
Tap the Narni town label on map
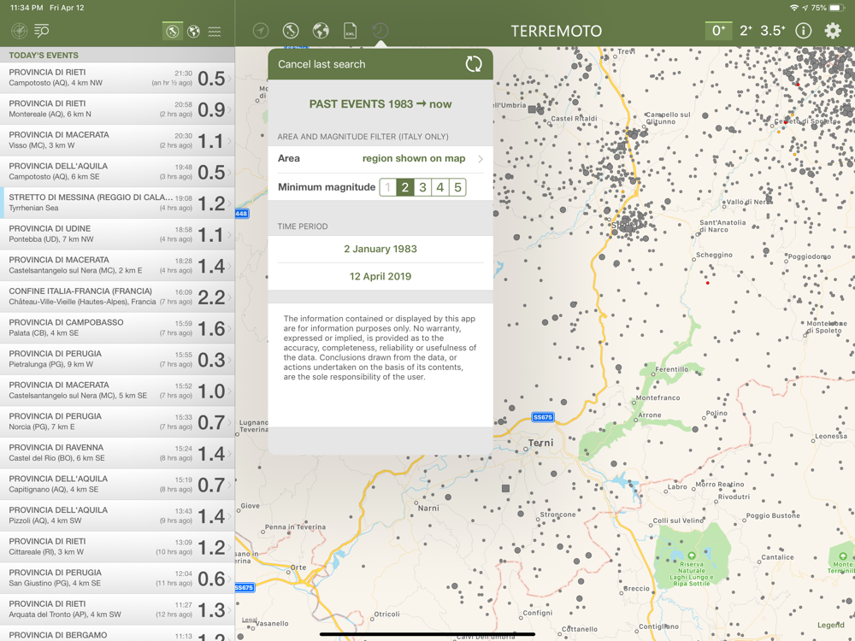428,508
